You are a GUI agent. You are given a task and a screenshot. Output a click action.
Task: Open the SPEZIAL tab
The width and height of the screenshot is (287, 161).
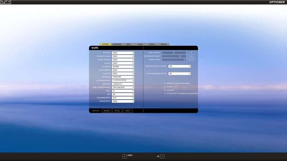[164, 44]
